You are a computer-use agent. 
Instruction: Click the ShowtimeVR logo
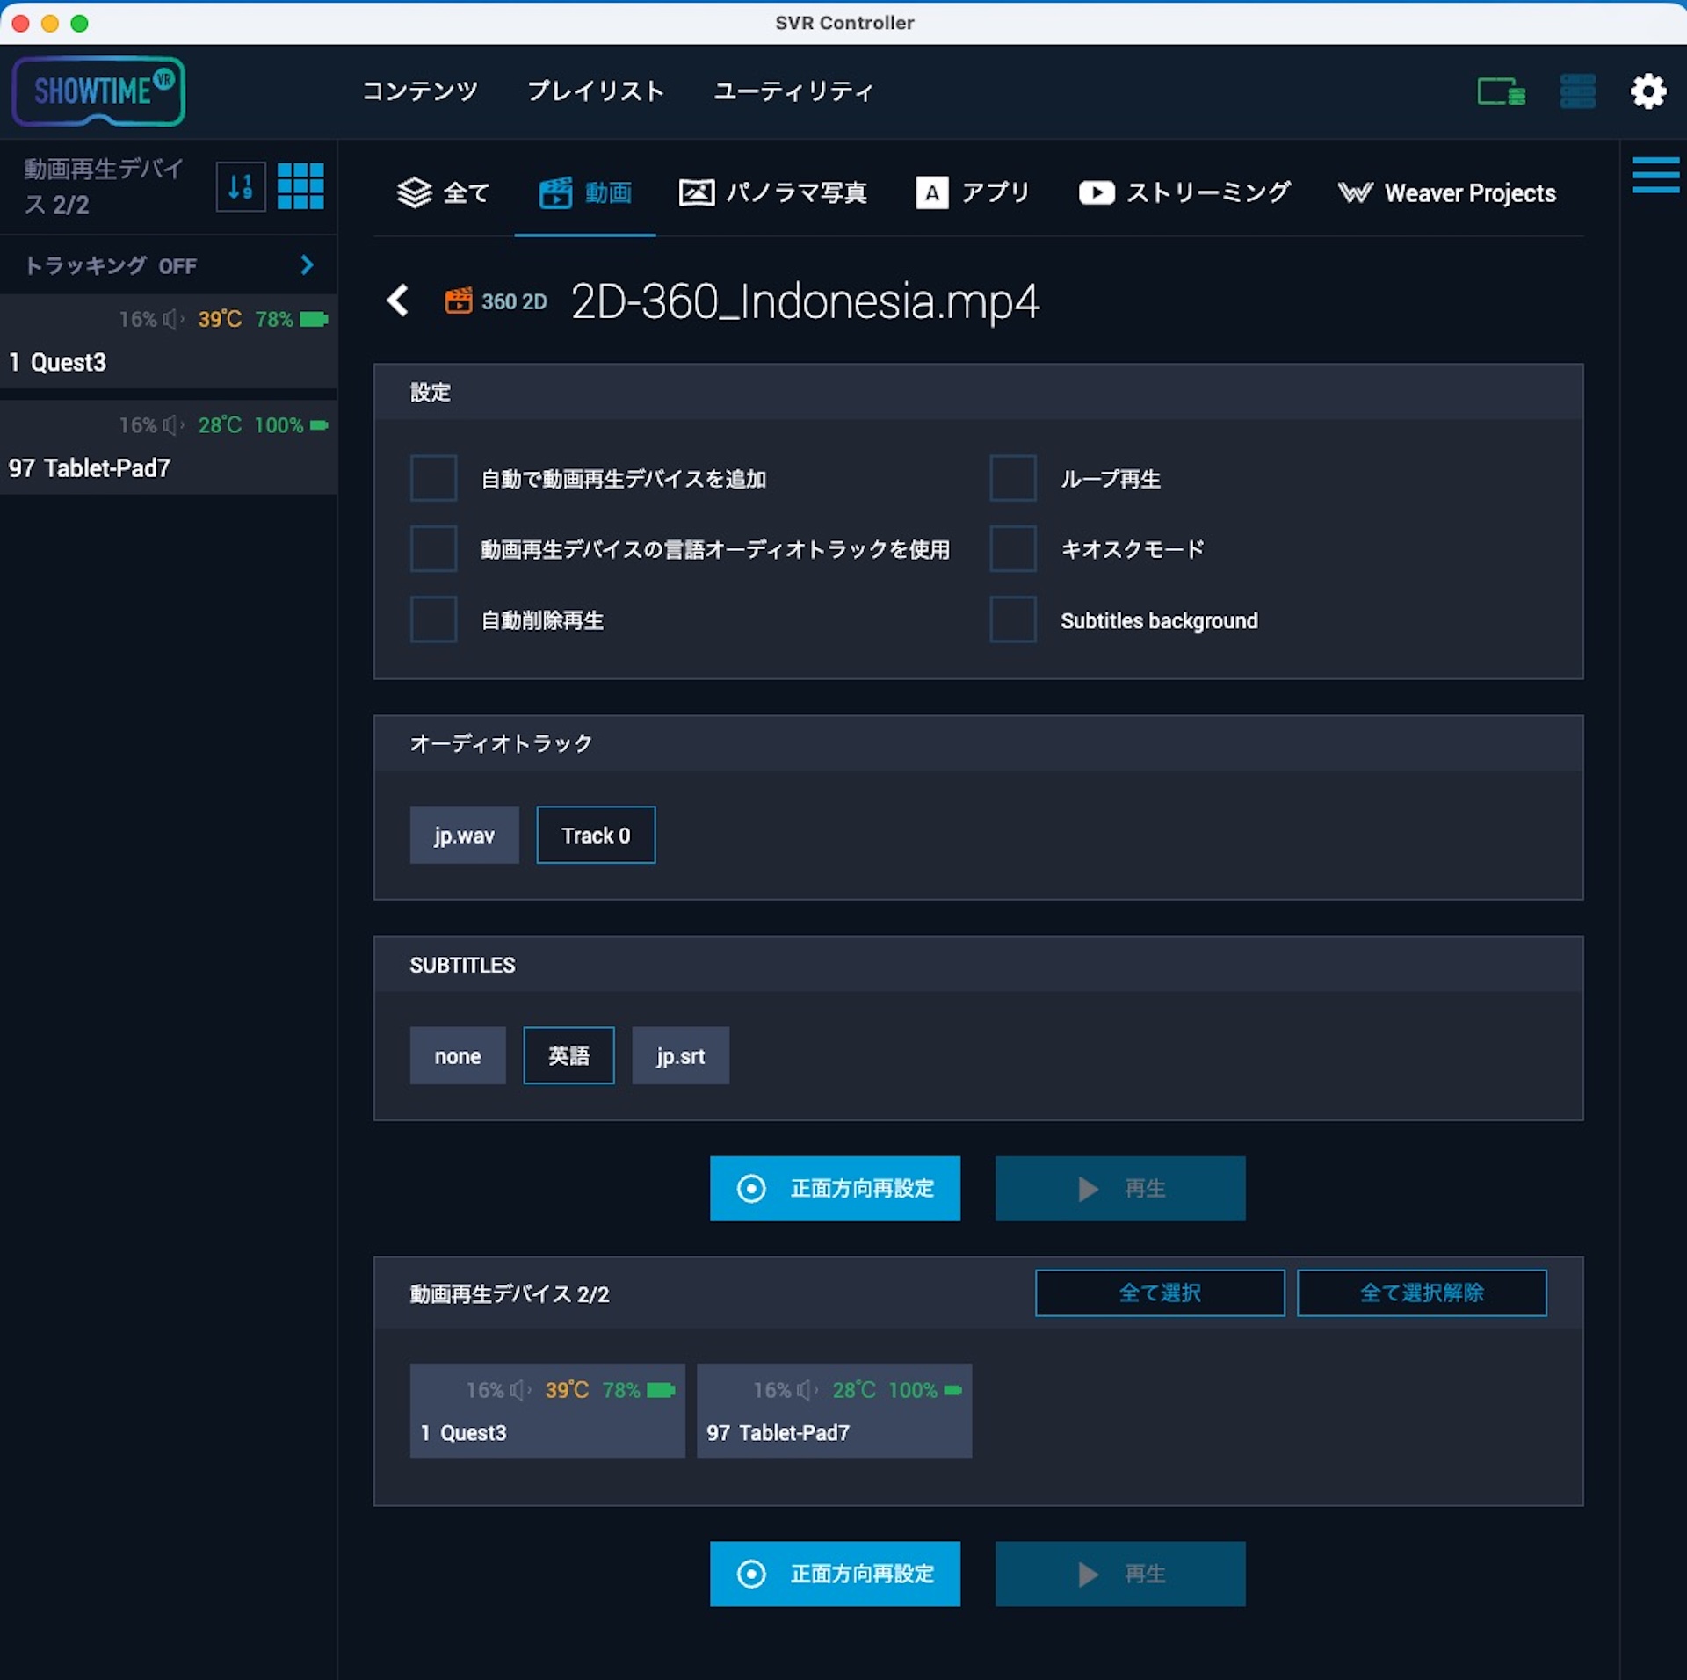(98, 91)
